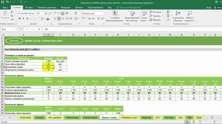Open the Выручка sheet tab

tap(146, 117)
